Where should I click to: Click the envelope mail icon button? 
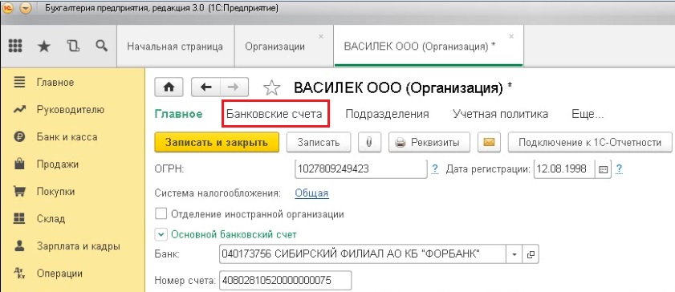[489, 142]
